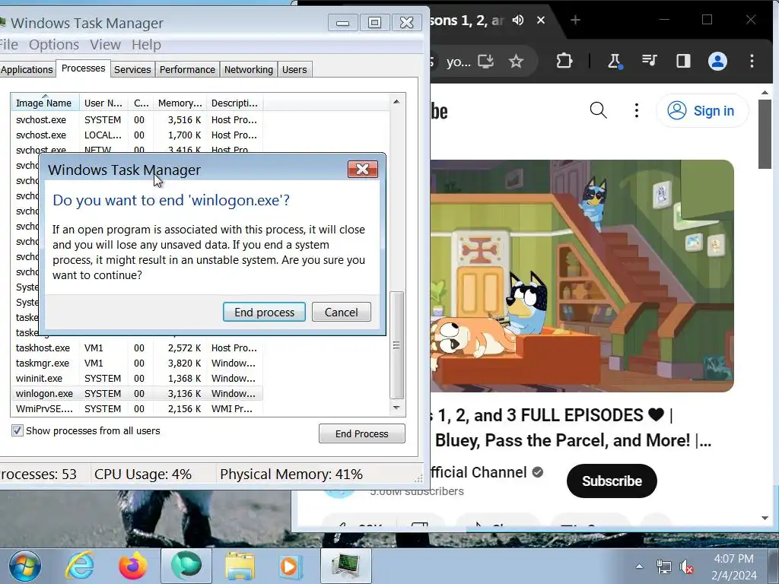Select svchost.exe row with 3,516 K memory
The height and width of the screenshot is (584, 779).
137,119
